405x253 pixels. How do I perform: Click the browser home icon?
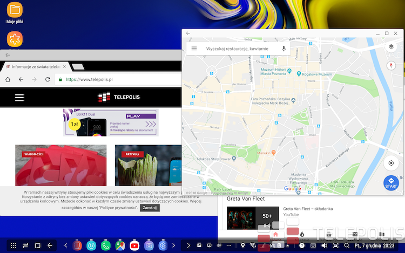[x=7, y=79]
